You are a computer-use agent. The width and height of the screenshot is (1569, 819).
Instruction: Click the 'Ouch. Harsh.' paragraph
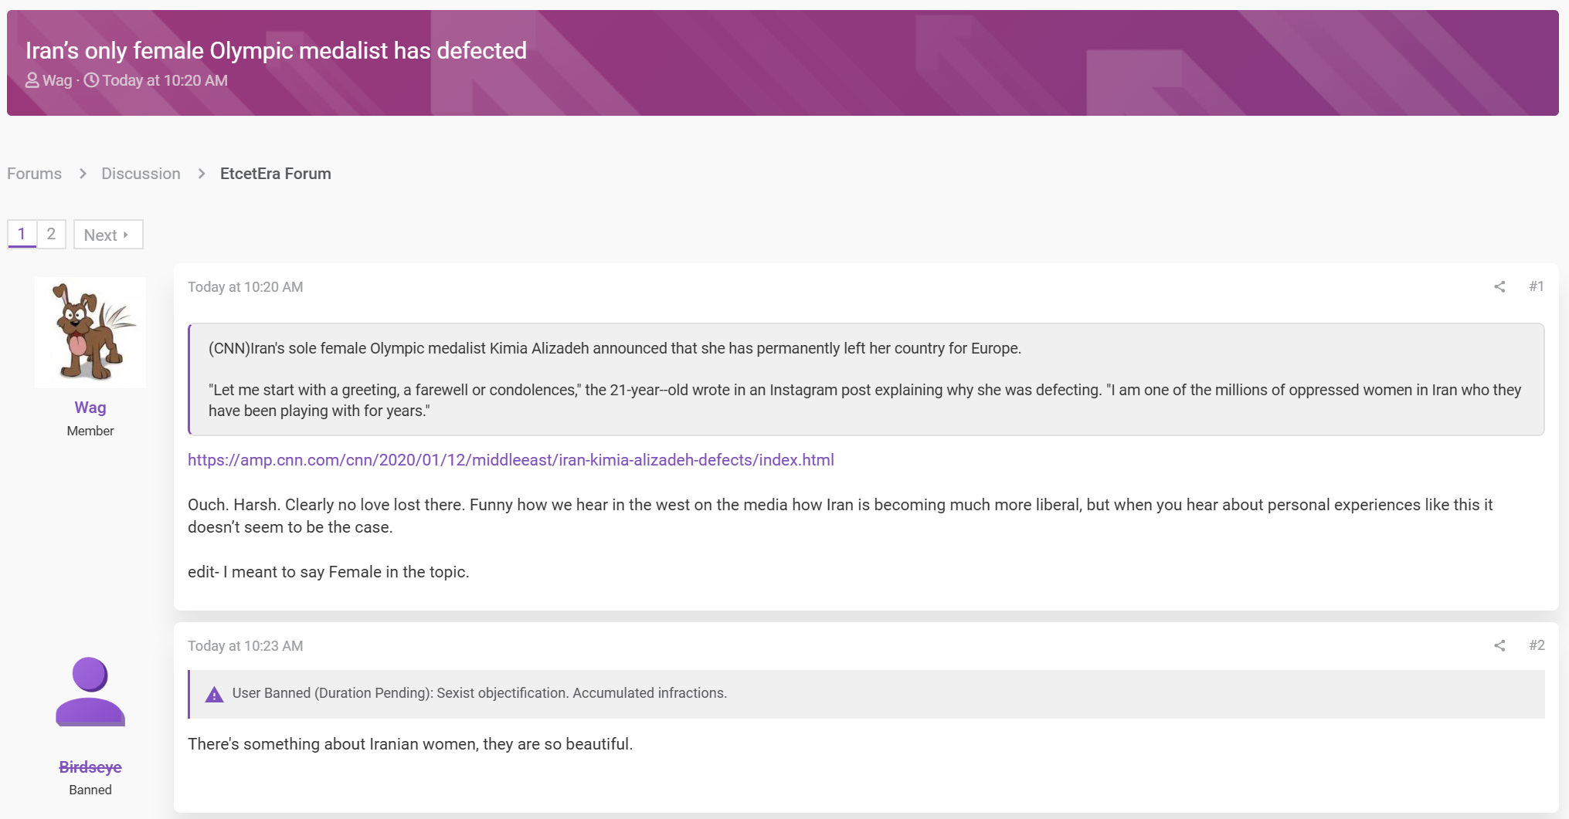click(840, 516)
